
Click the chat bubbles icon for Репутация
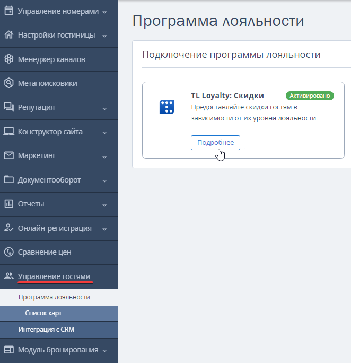9,107
